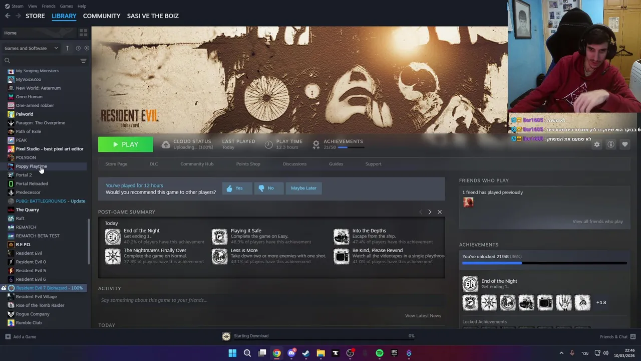Click achievements progress bar in sidebar panel

point(544,263)
